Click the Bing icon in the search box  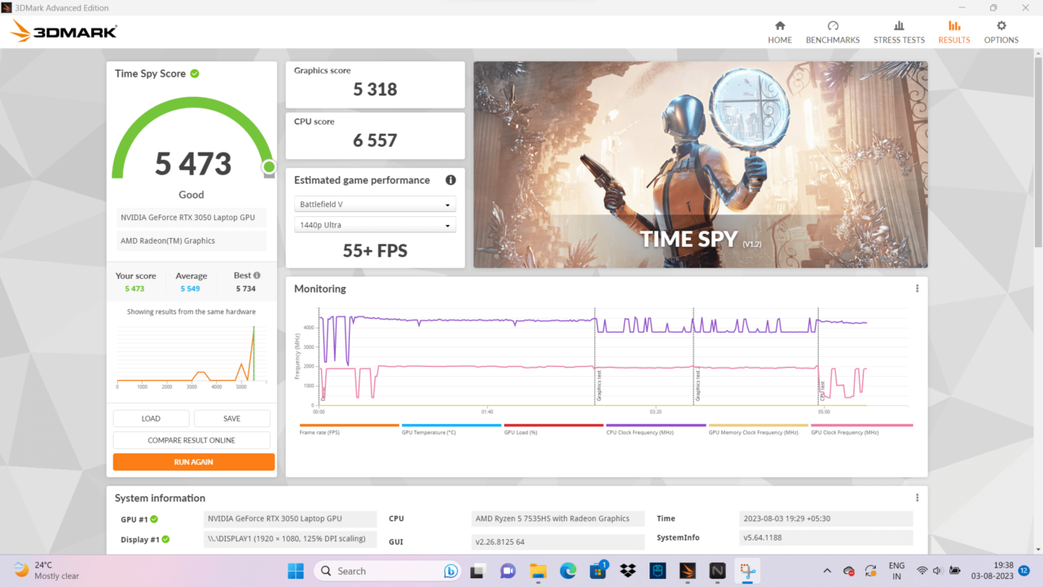[x=450, y=571]
